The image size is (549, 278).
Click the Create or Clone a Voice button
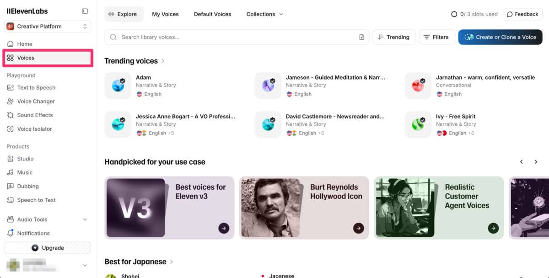tap(500, 37)
